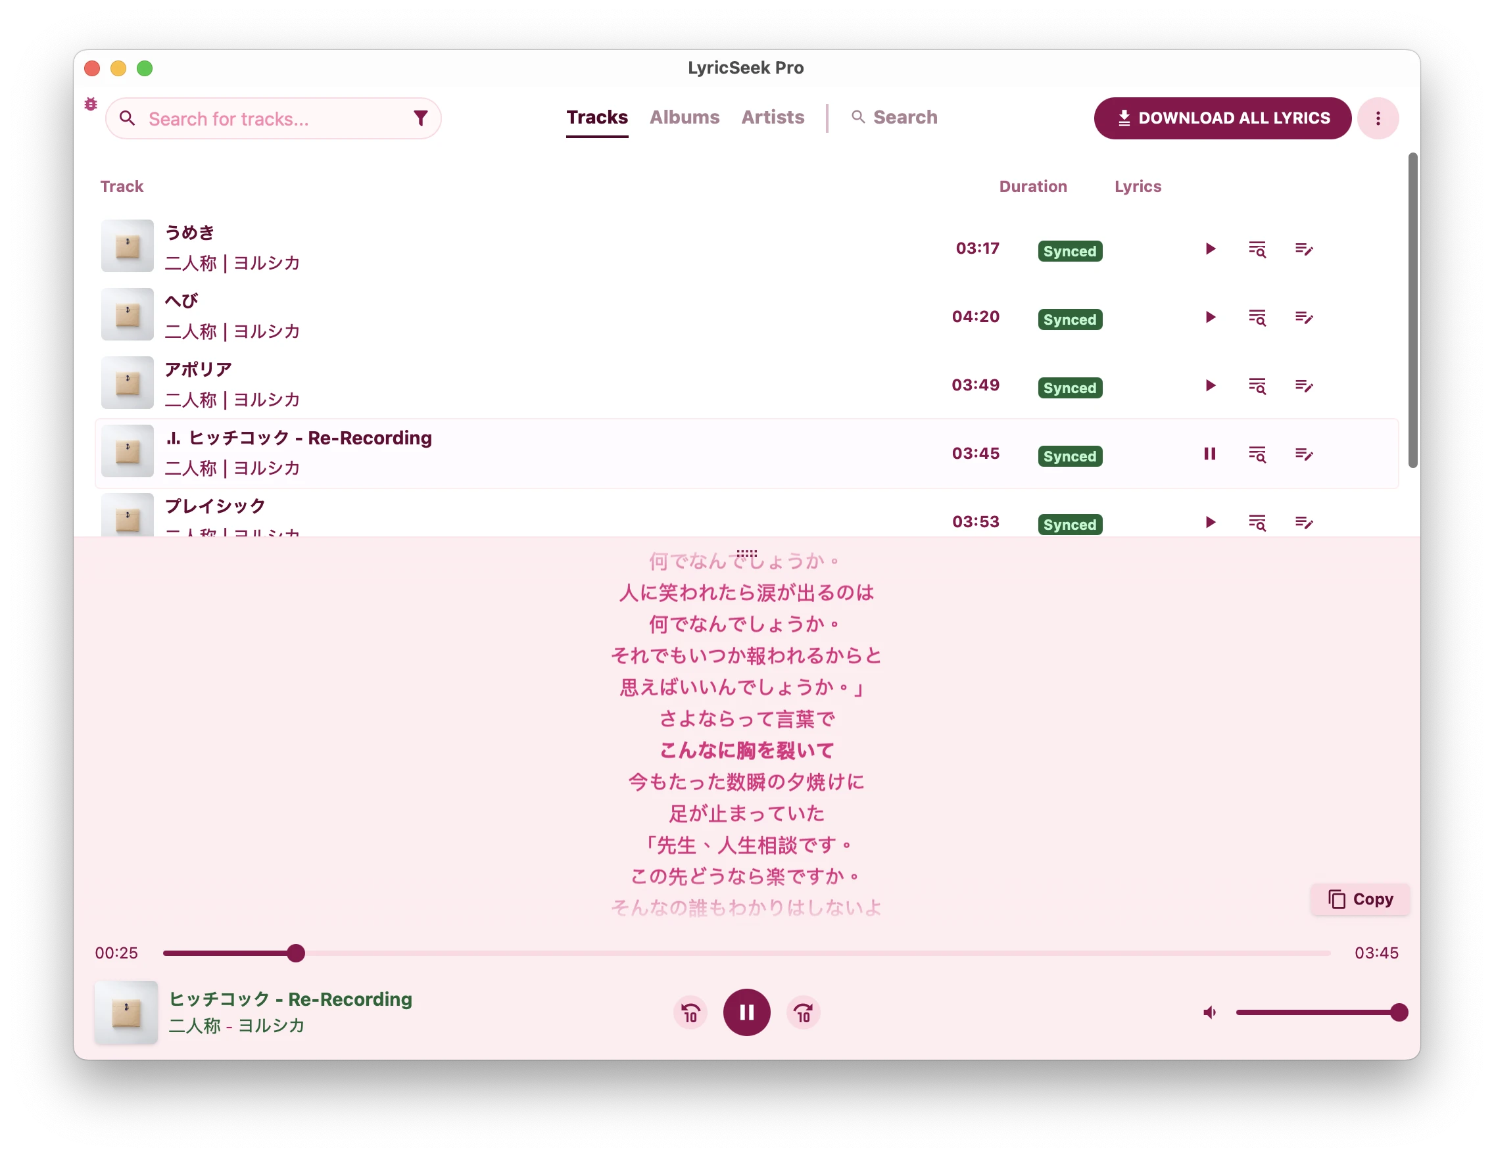This screenshot has width=1494, height=1157.
Task: Edit lyrics for へび track
Action: tap(1304, 318)
